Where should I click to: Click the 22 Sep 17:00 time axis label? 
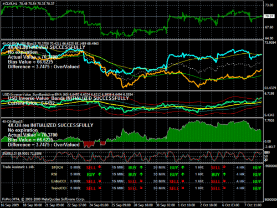[x=76, y=205]
